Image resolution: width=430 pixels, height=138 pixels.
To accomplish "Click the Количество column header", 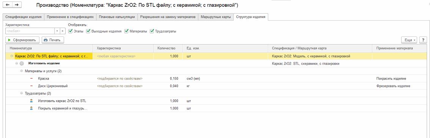I will click(168, 48).
